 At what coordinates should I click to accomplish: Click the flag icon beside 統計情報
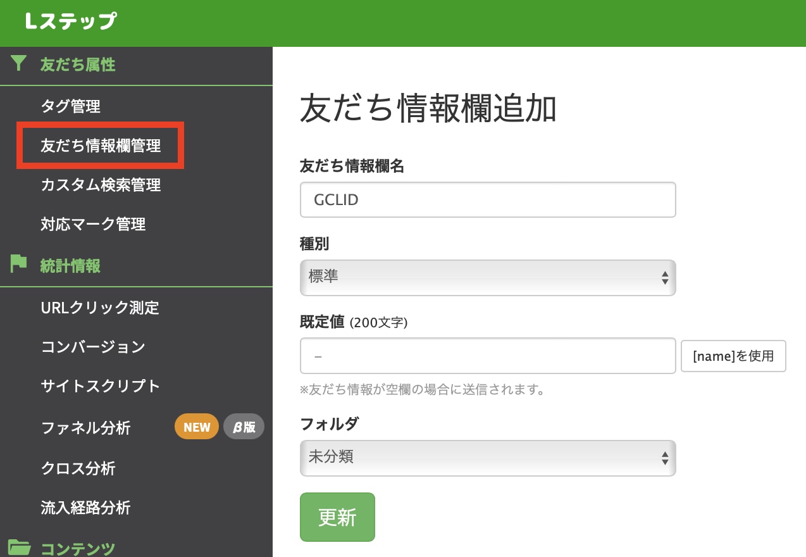pyautogui.click(x=18, y=264)
